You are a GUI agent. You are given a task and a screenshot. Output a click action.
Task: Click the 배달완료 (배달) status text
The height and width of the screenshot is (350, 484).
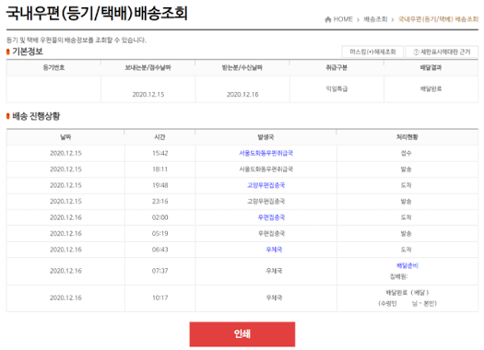point(407,292)
